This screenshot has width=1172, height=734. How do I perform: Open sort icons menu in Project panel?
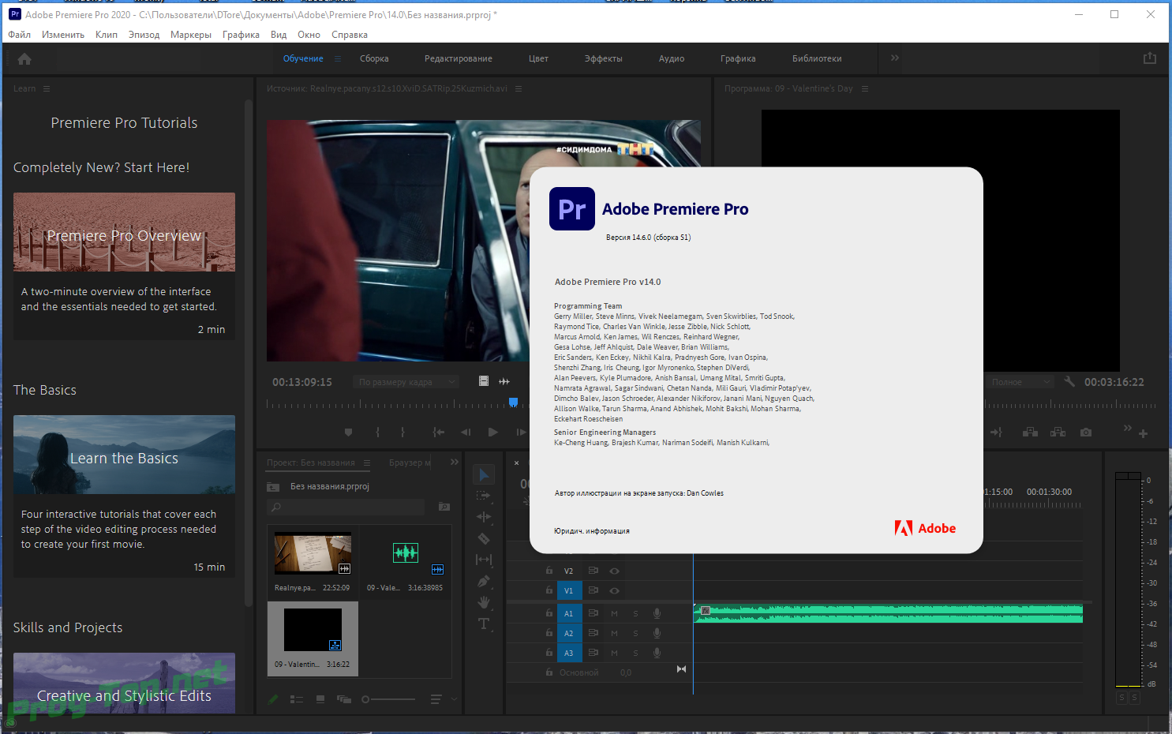click(x=436, y=699)
